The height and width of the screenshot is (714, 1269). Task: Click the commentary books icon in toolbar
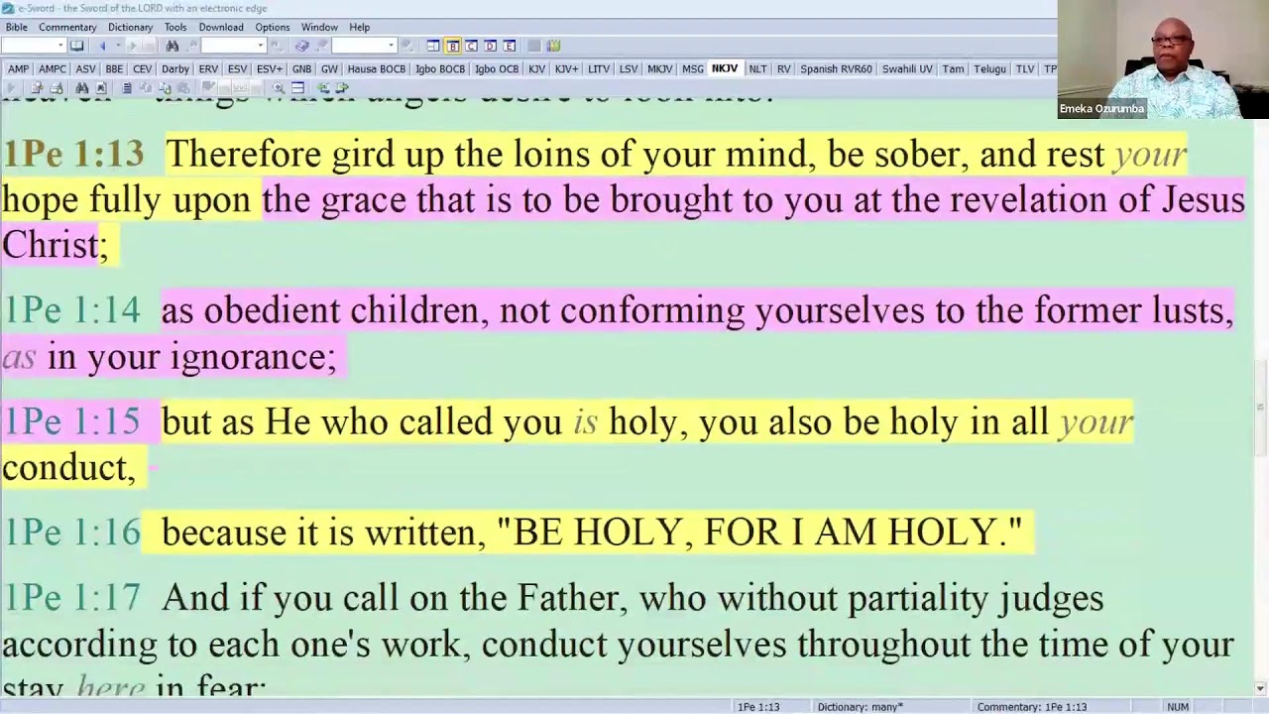[301, 46]
